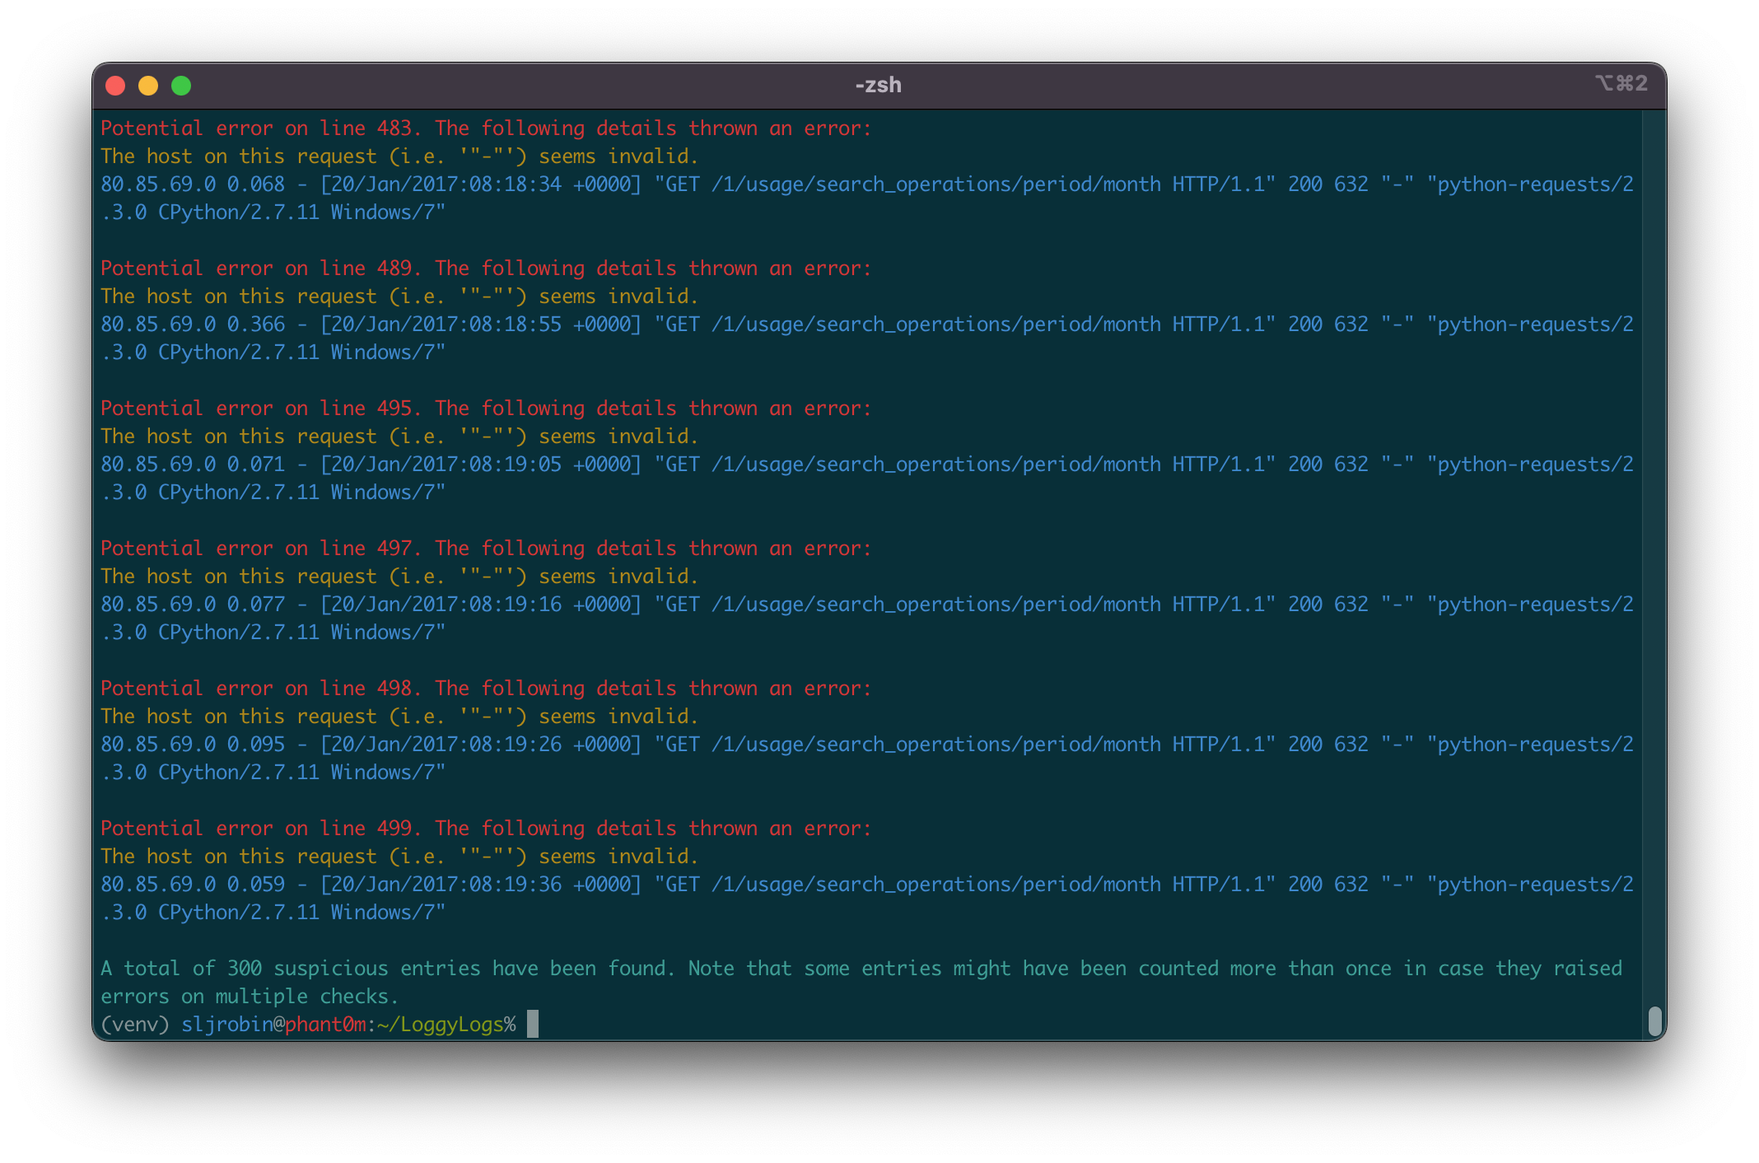Click the -zsh window title
This screenshot has height=1163, width=1759.
(x=878, y=86)
